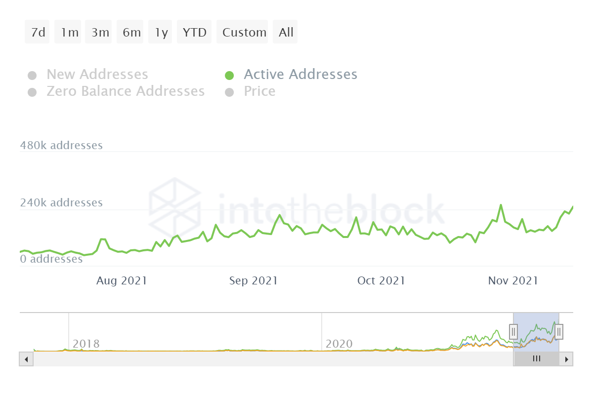The width and height of the screenshot is (593, 395).
Task: Grab right navigator range handle
Action: pos(559,331)
